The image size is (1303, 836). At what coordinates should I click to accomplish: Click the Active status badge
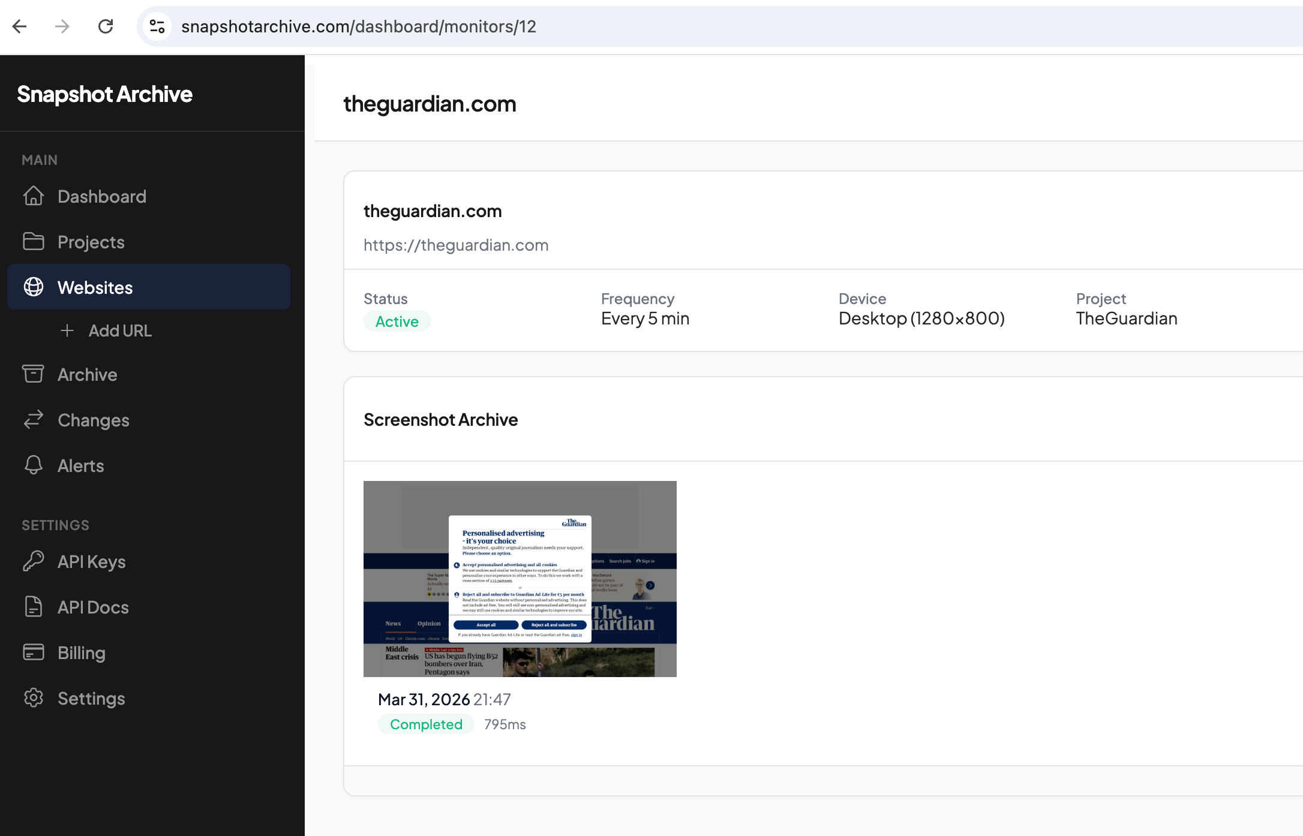[x=397, y=321]
